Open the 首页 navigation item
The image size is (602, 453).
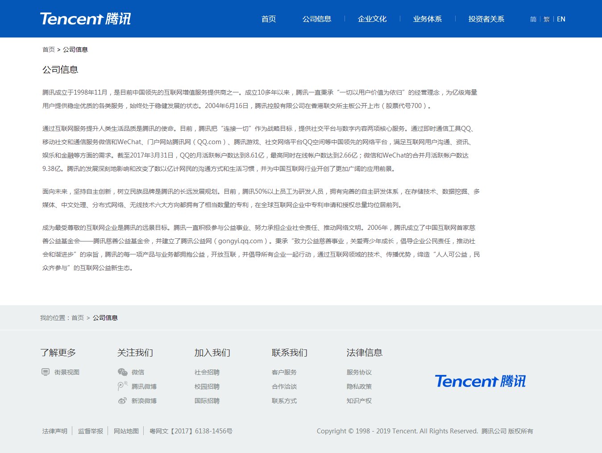269,19
